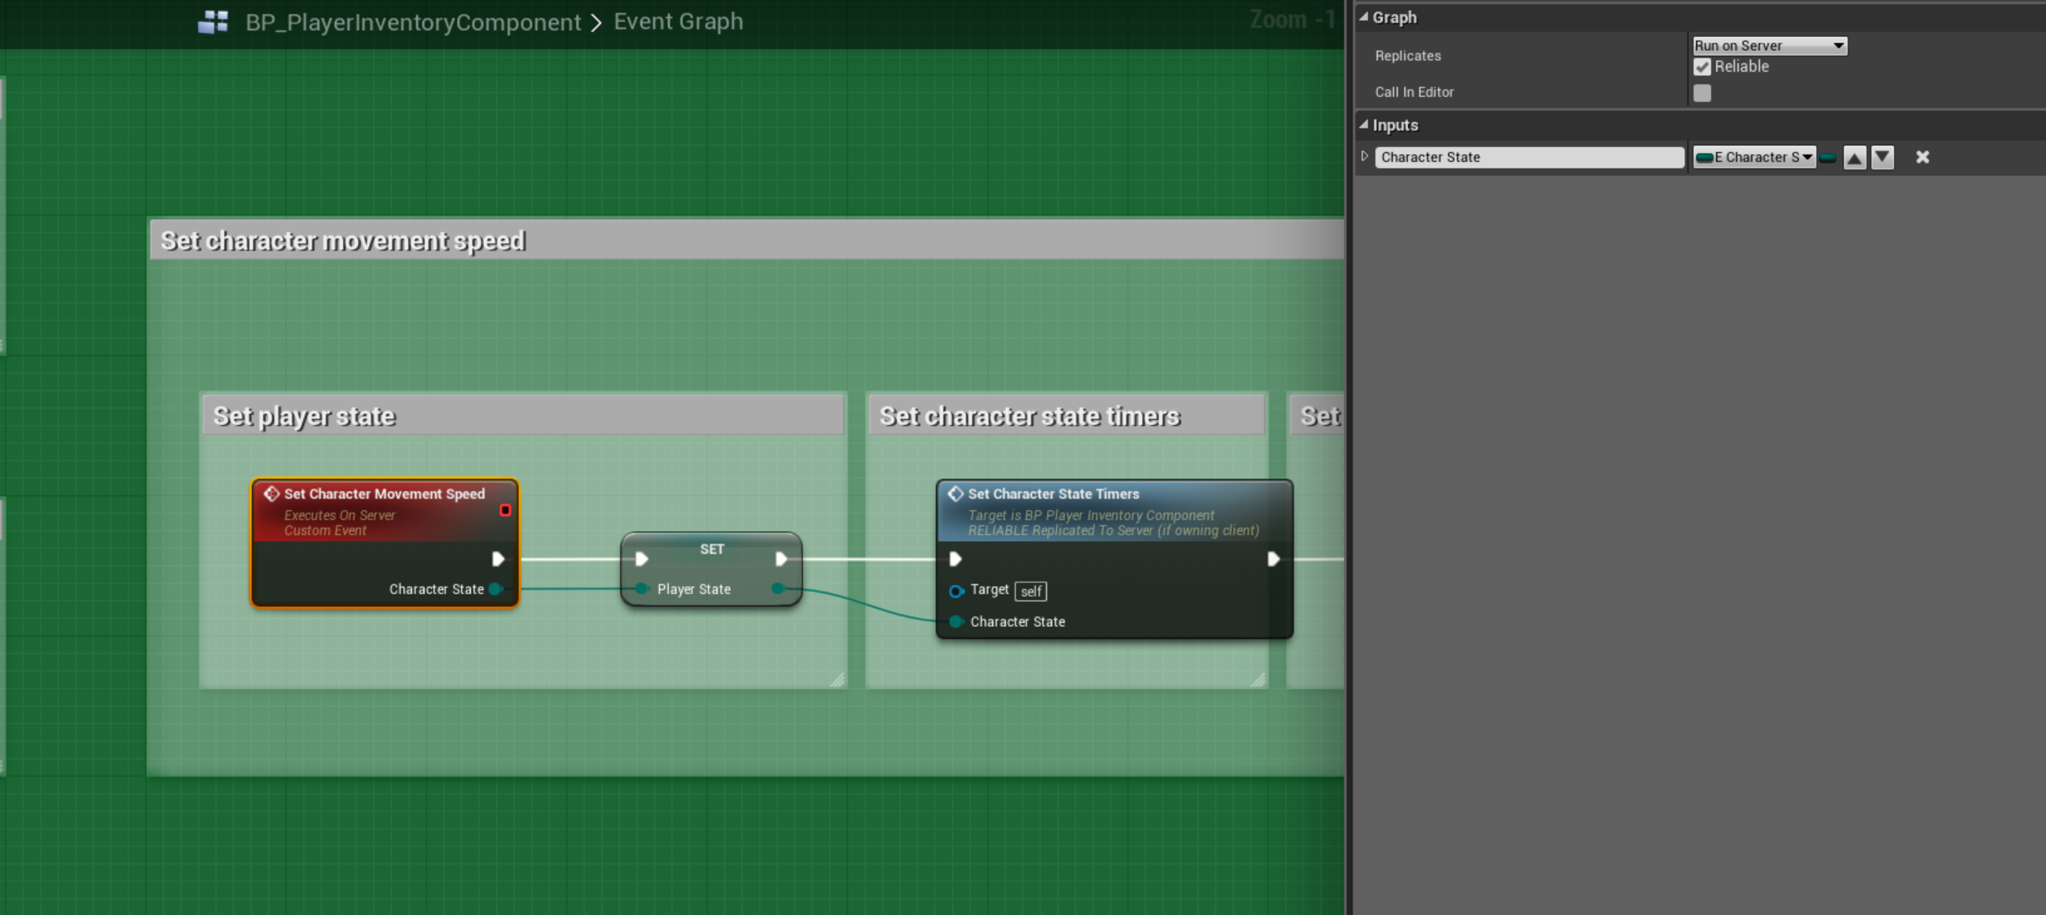
Task: Open the Replicates Run on Server dropdown
Action: (1769, 46)
